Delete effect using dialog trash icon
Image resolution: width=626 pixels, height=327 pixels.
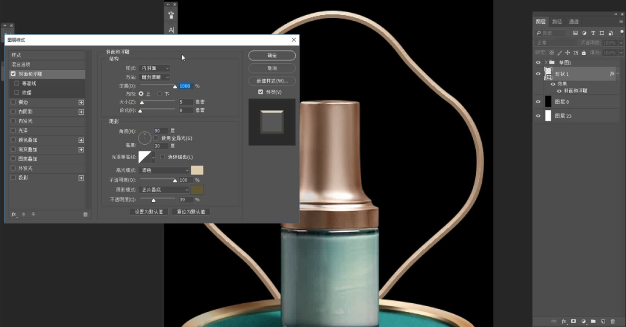pyautogui.click(x=85, y=214)
